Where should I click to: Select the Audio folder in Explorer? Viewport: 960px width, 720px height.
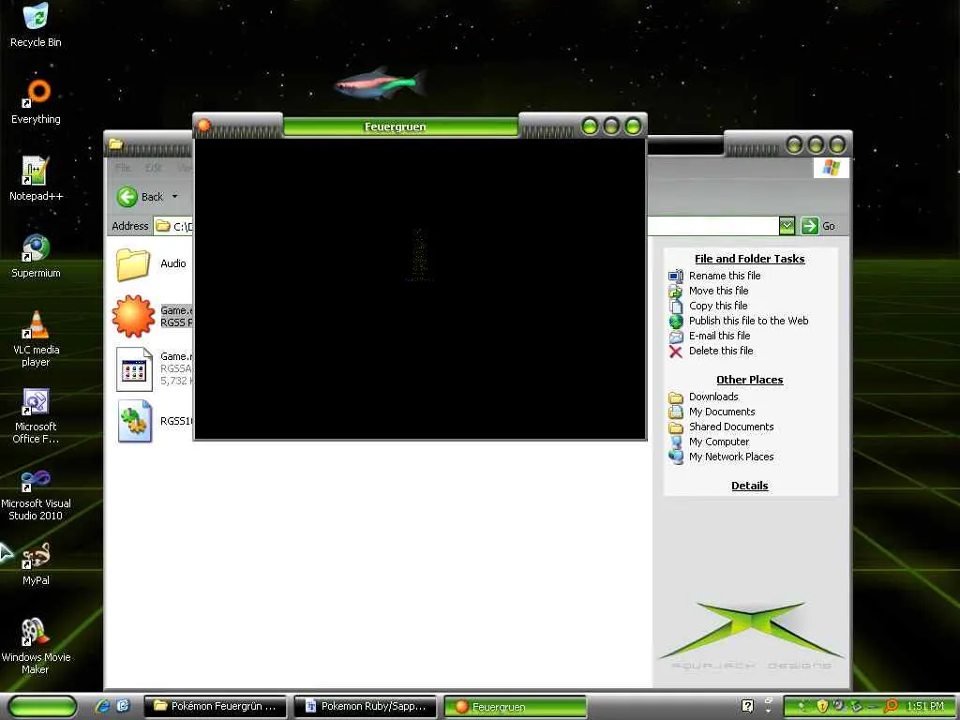coord(133,264)
